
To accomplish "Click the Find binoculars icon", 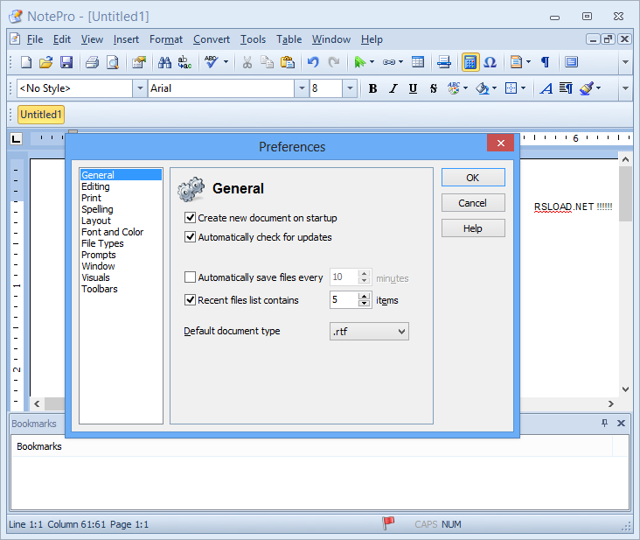I will (164, 62).
